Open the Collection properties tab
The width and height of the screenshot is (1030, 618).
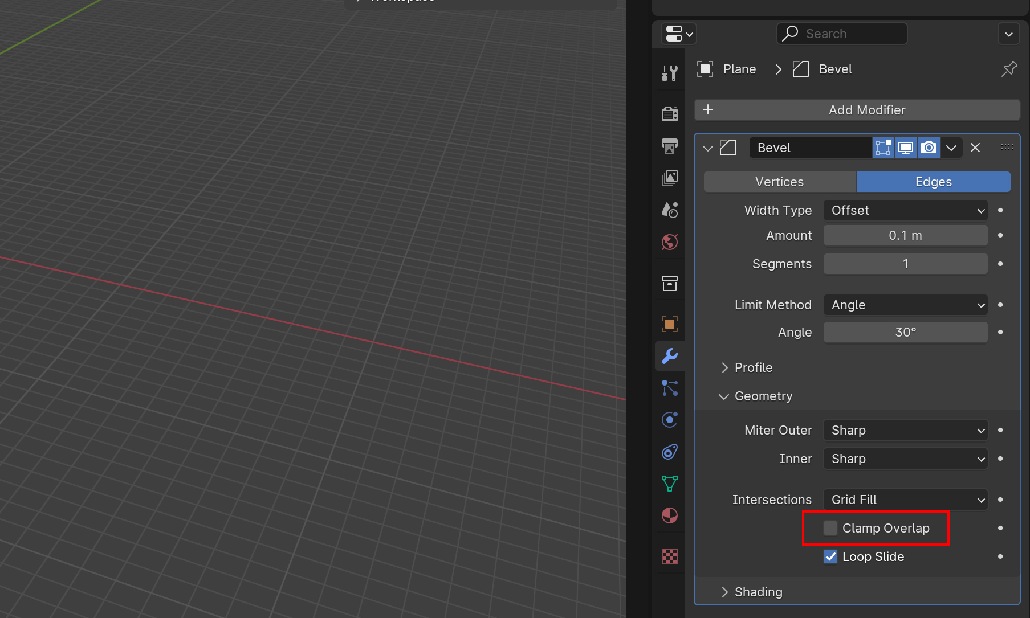(670, 283)
